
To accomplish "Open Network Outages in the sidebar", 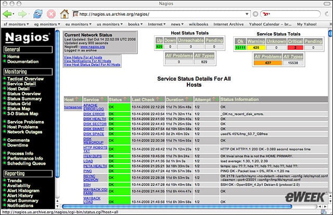I will point(24,132).
